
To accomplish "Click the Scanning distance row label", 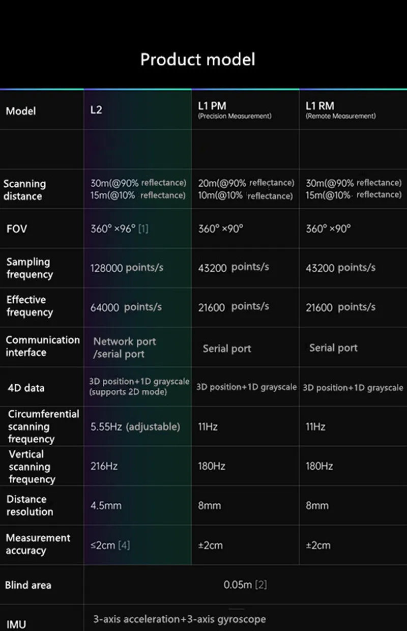I will point(24,190).
